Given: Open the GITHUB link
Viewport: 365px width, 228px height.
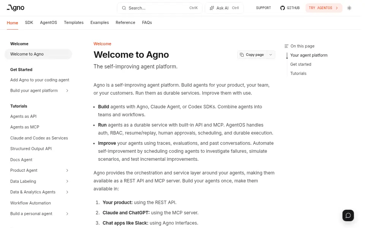Looking at the screenshot, I should [290, 8].
